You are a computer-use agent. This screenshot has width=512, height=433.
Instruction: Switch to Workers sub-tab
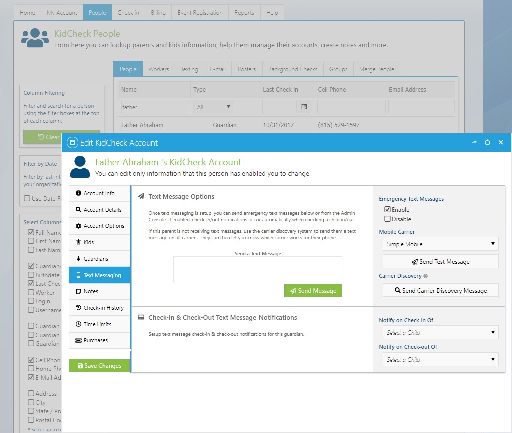(159, 69)
